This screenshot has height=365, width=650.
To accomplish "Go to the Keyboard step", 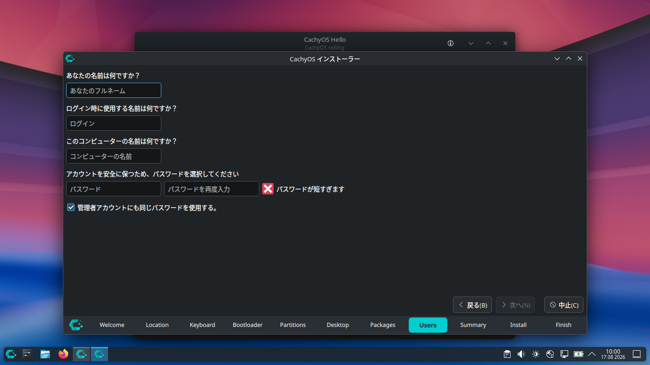I will click(202, 325).
